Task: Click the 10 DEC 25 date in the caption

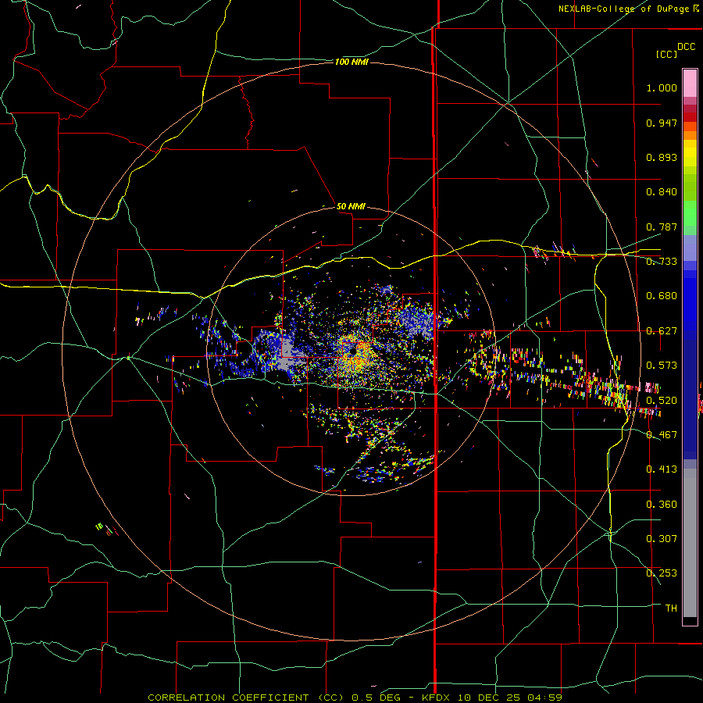Action: (x=490, y=698)
